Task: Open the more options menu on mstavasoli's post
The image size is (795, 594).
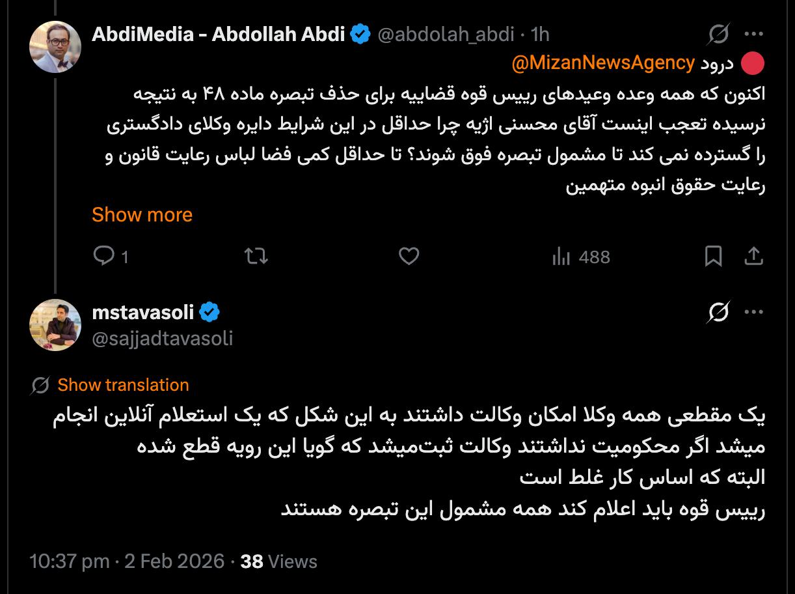Action: (x=753, y=313)
